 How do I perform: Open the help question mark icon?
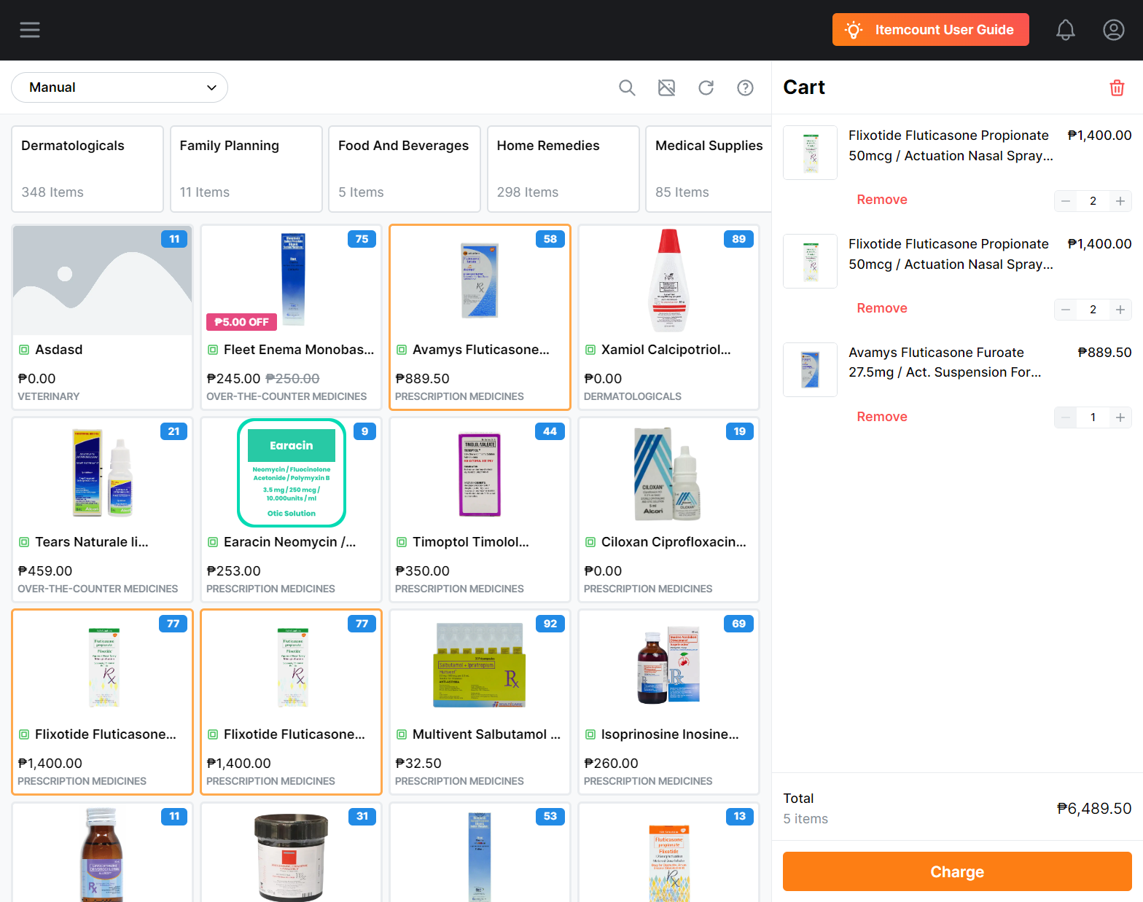tap(745, 87)
